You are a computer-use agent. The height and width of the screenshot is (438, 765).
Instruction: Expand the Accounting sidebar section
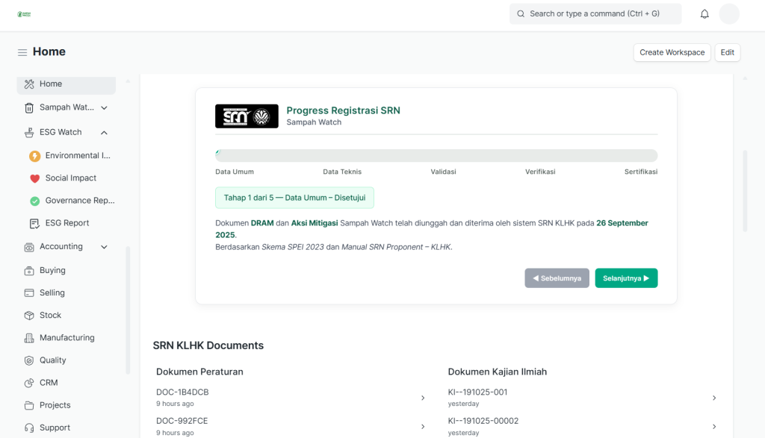(x=104, y=247)
